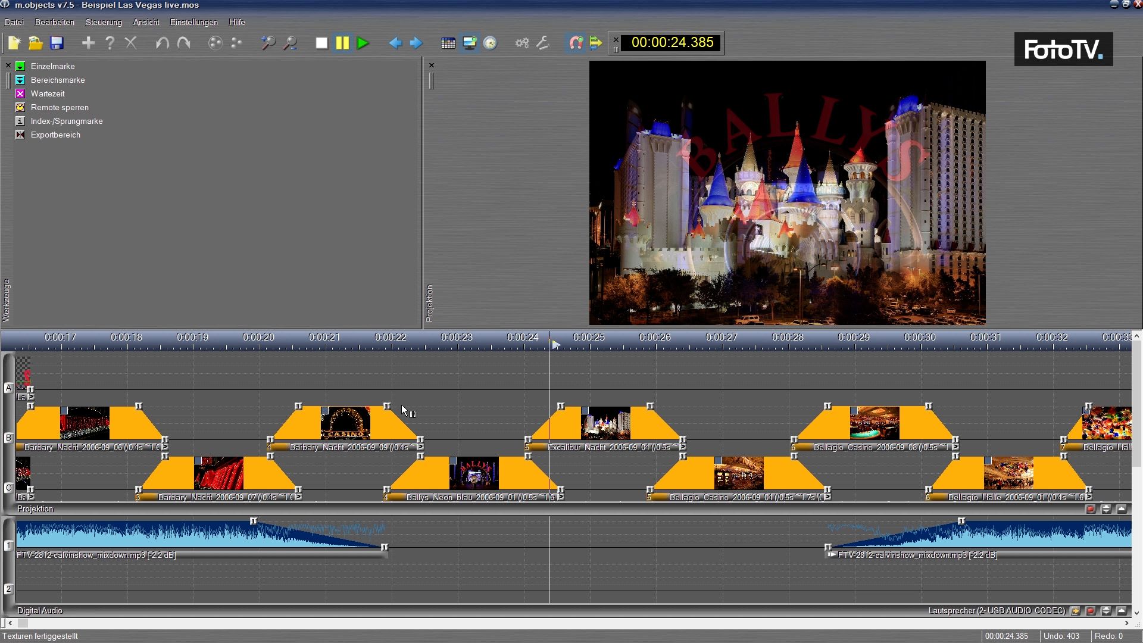Screen dimensions: 1143x643
Task: Click the wrench tool icon
Action: point(543,43)
